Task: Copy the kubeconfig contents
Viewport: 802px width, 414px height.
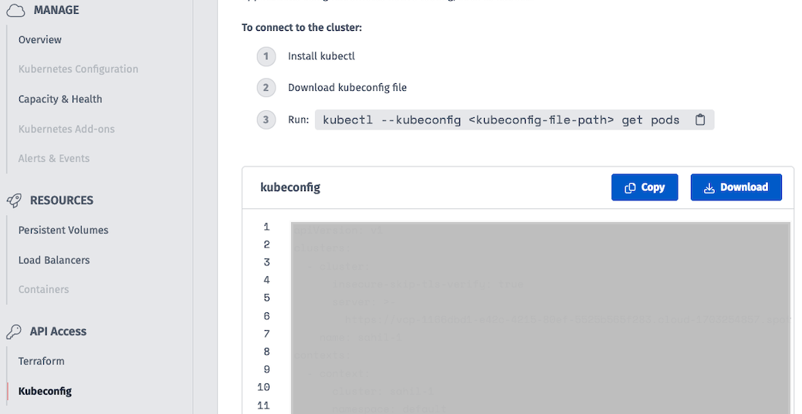Action: tap(645, 187)
